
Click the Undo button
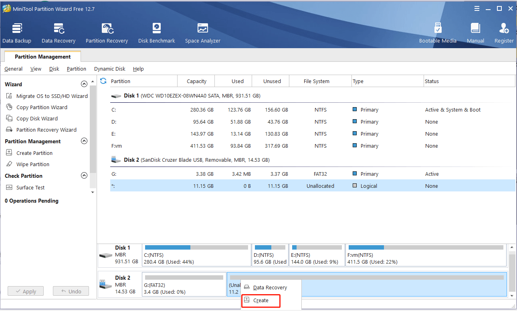tap(71, 291)
